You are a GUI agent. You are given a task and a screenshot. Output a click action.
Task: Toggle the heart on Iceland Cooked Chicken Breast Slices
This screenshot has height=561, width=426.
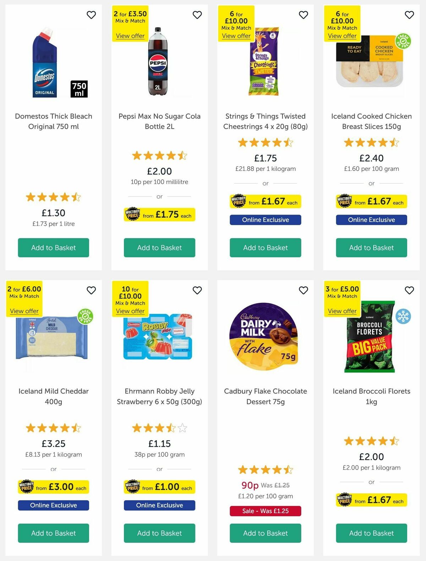point(409,15)
